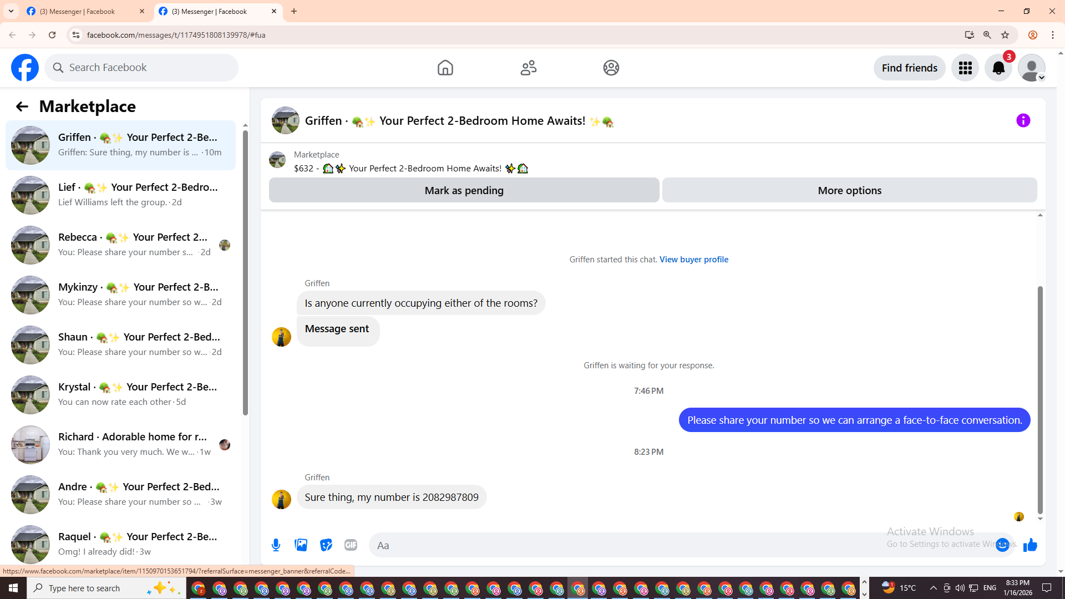Open the View buyer profile link
This screenshot has height=599, width=1065.
[x=693, y=259]
